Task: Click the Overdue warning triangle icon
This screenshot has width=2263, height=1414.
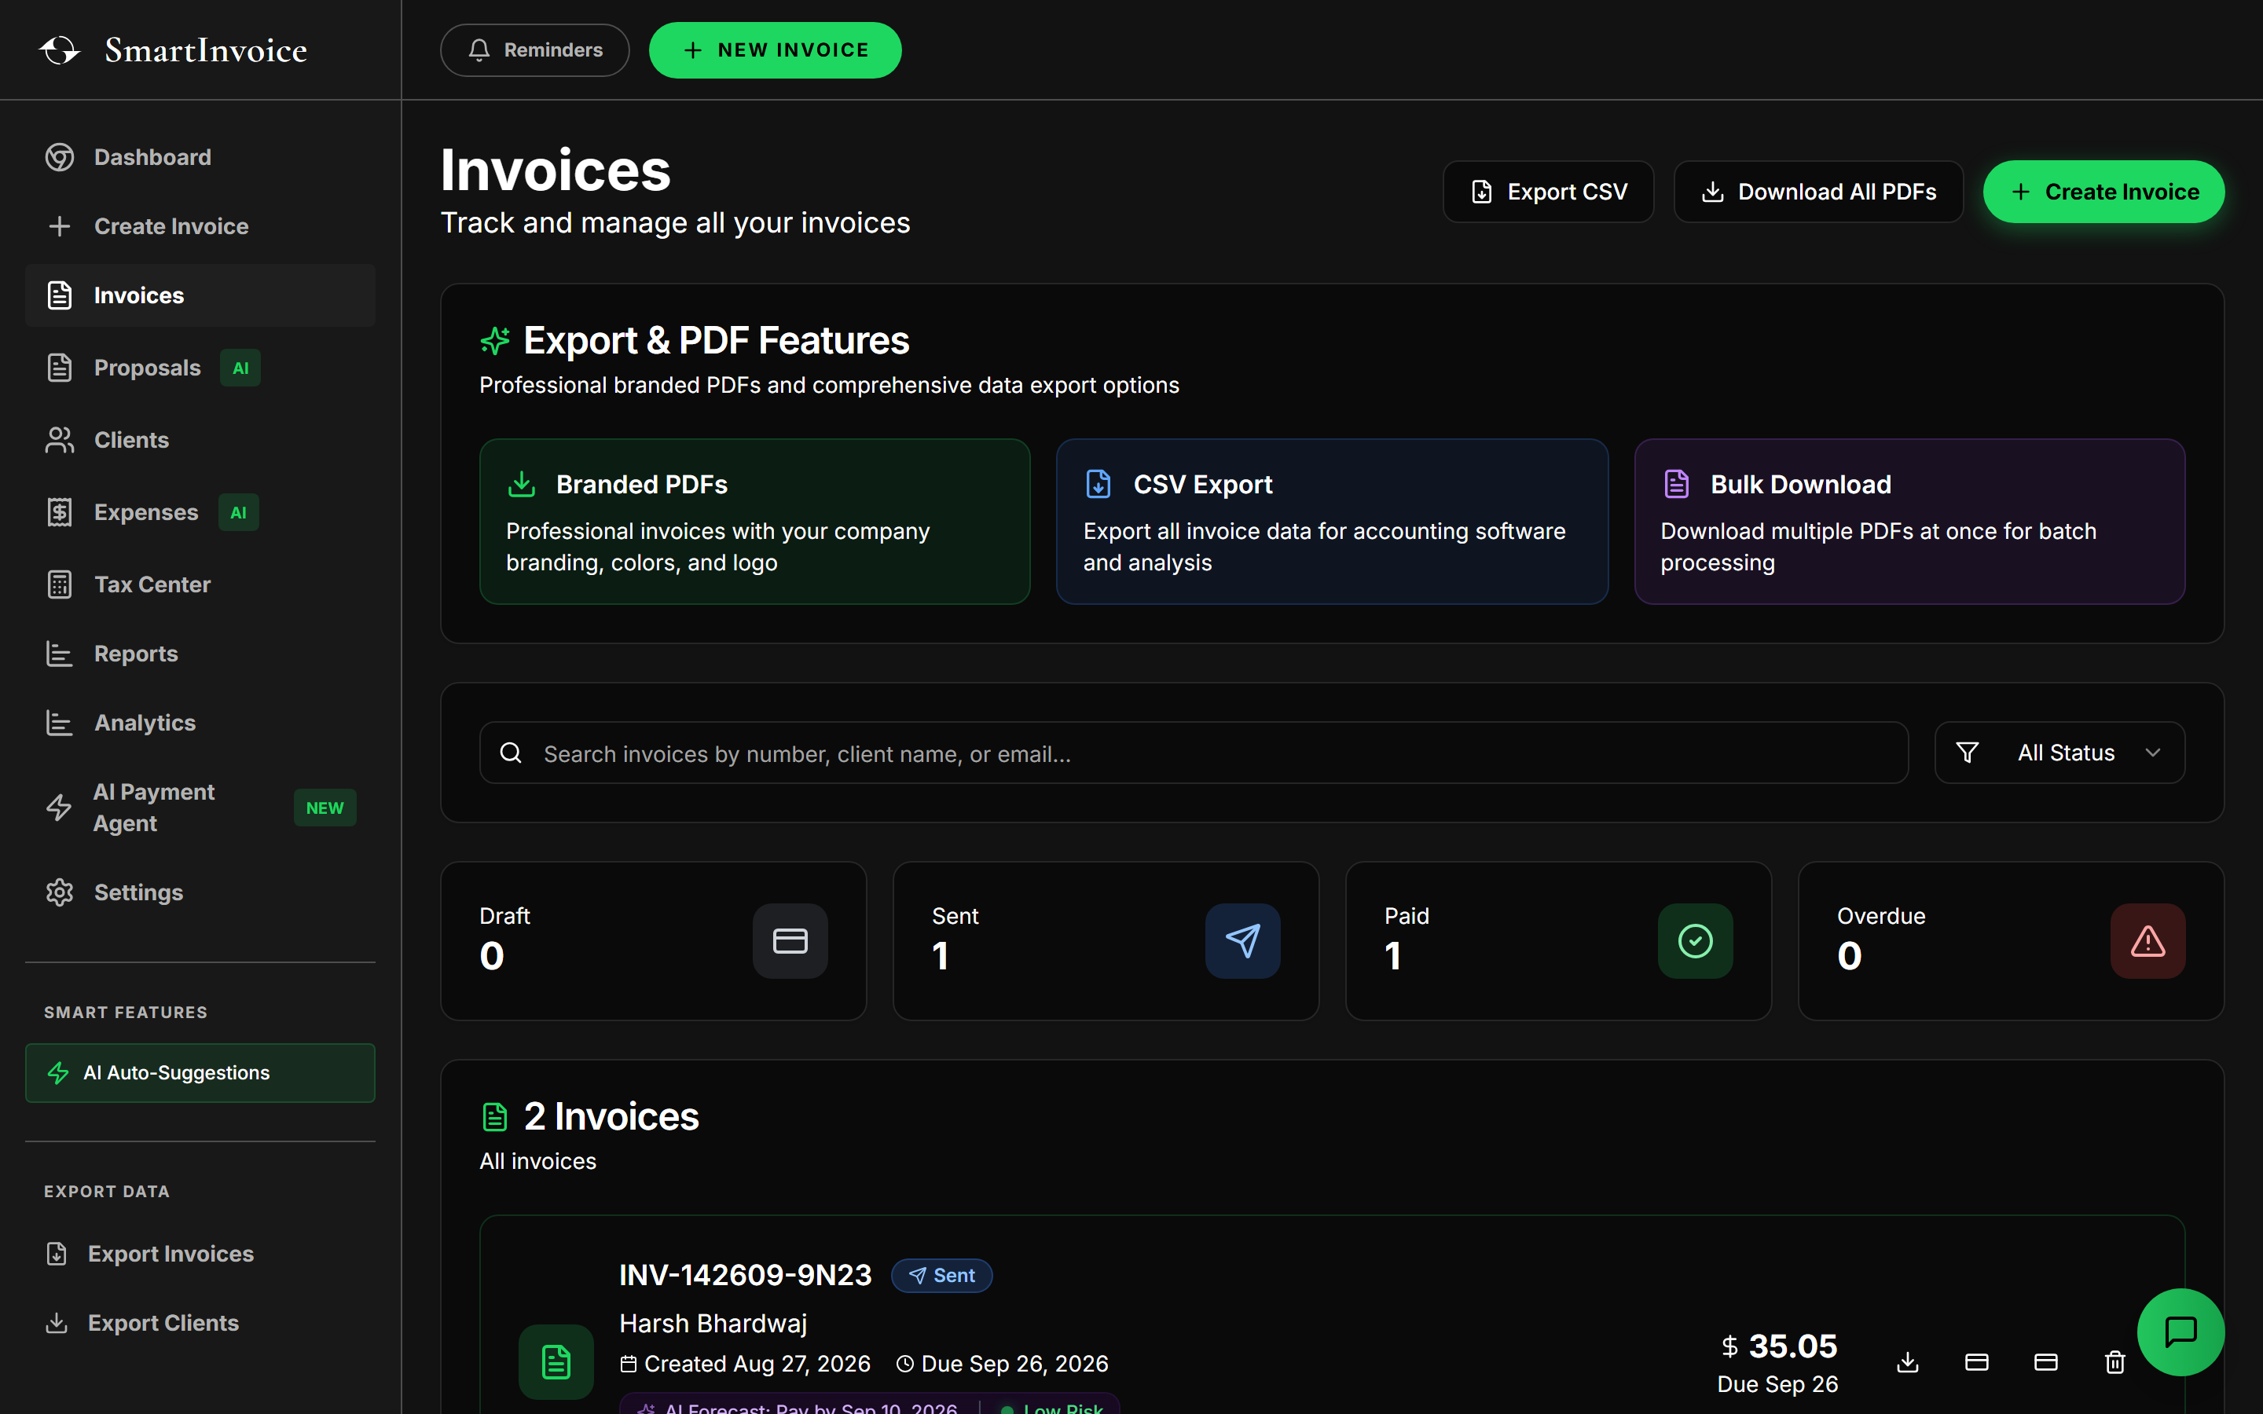Action: (2148, 941)
